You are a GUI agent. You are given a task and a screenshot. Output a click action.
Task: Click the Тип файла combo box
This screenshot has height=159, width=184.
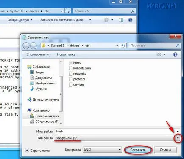[x=117, y=138]
